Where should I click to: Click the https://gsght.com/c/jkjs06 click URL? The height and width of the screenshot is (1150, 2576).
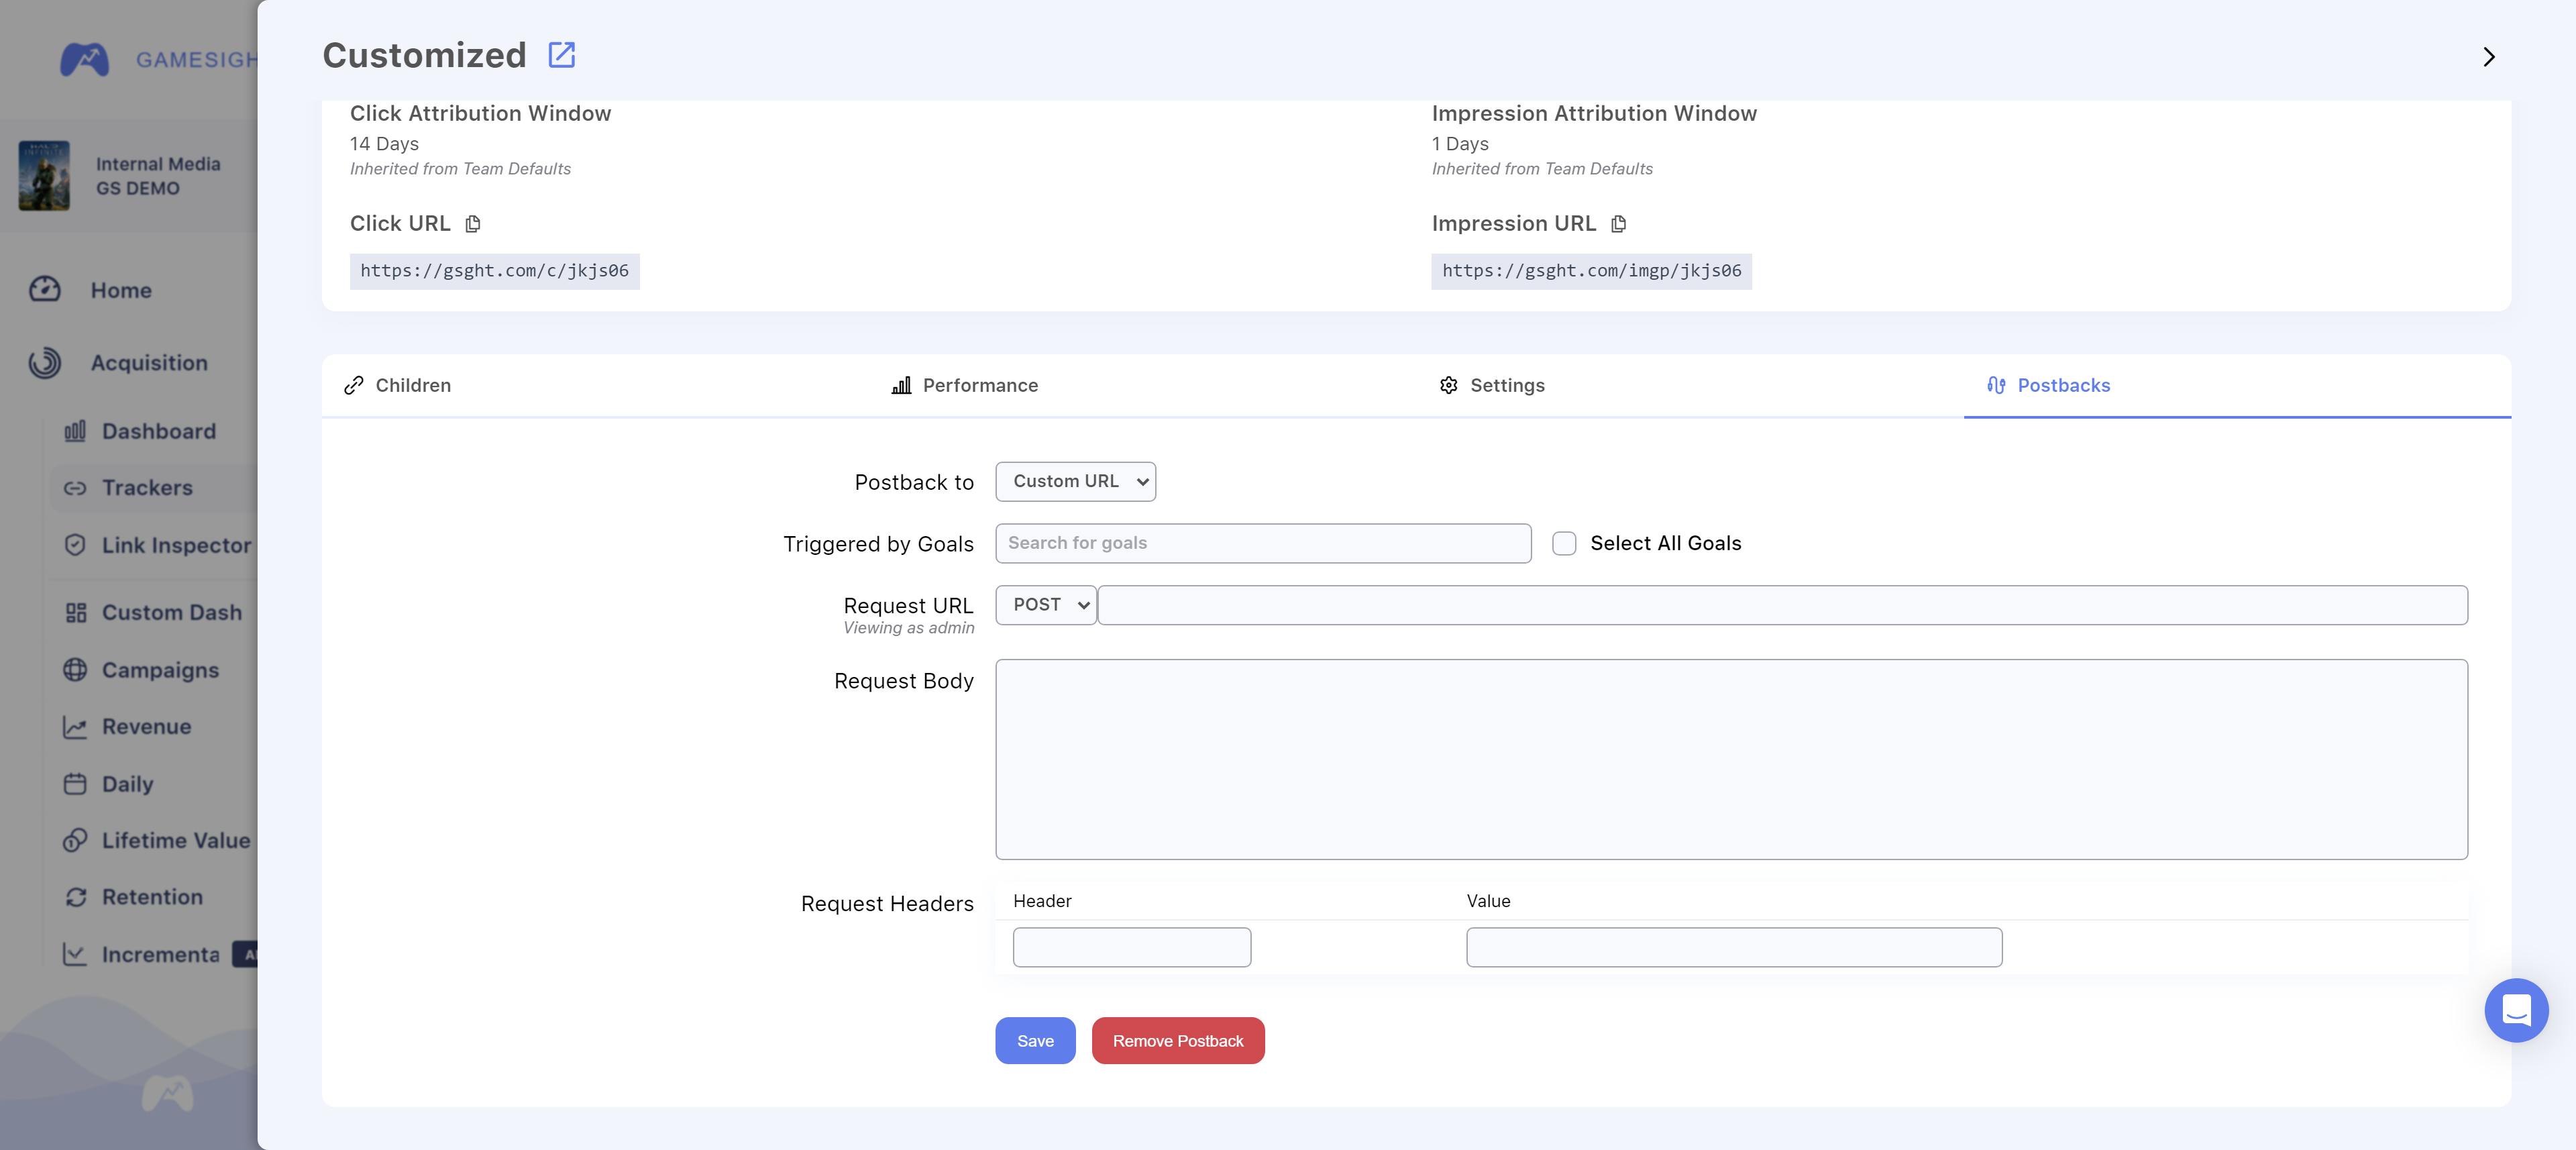pos(494,272)
